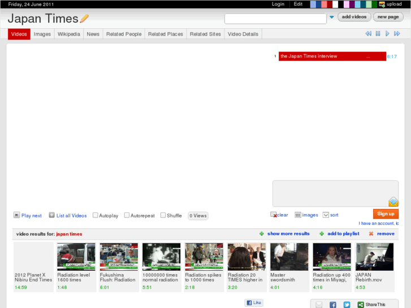Click the clear playlist icon
Screen dimensions: 411x308
pos(274,215)
